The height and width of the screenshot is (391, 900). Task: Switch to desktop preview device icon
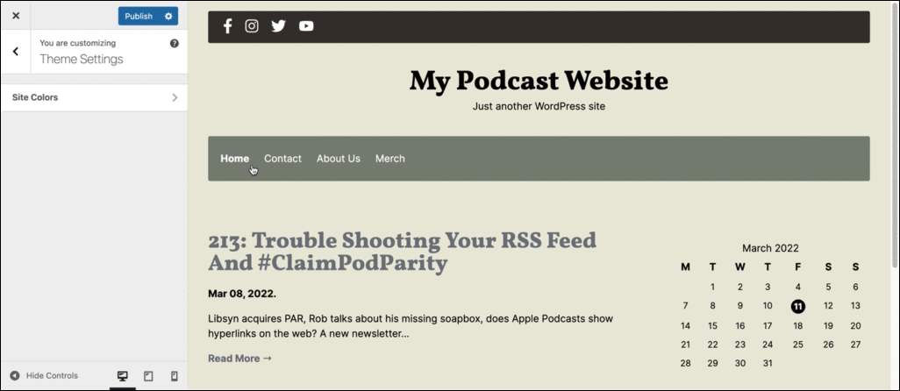coord(122,376)
